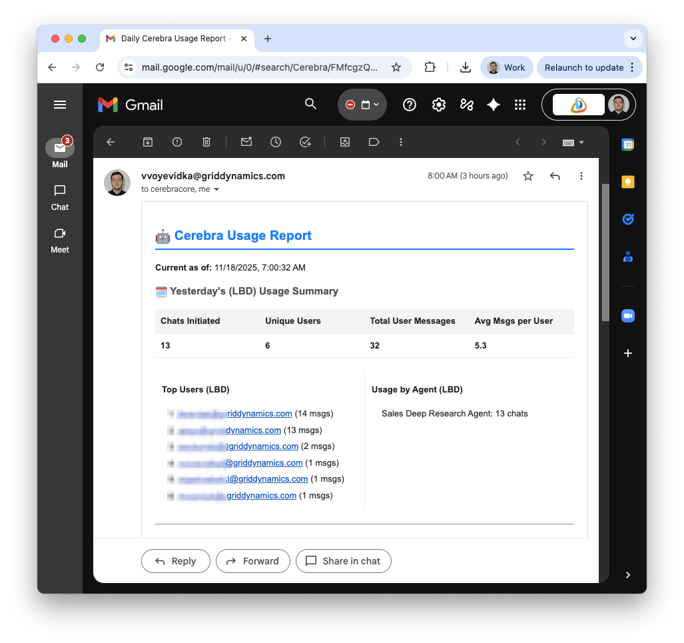
Task: Snooze this email with the clock icon
Action: coord(276,142)
